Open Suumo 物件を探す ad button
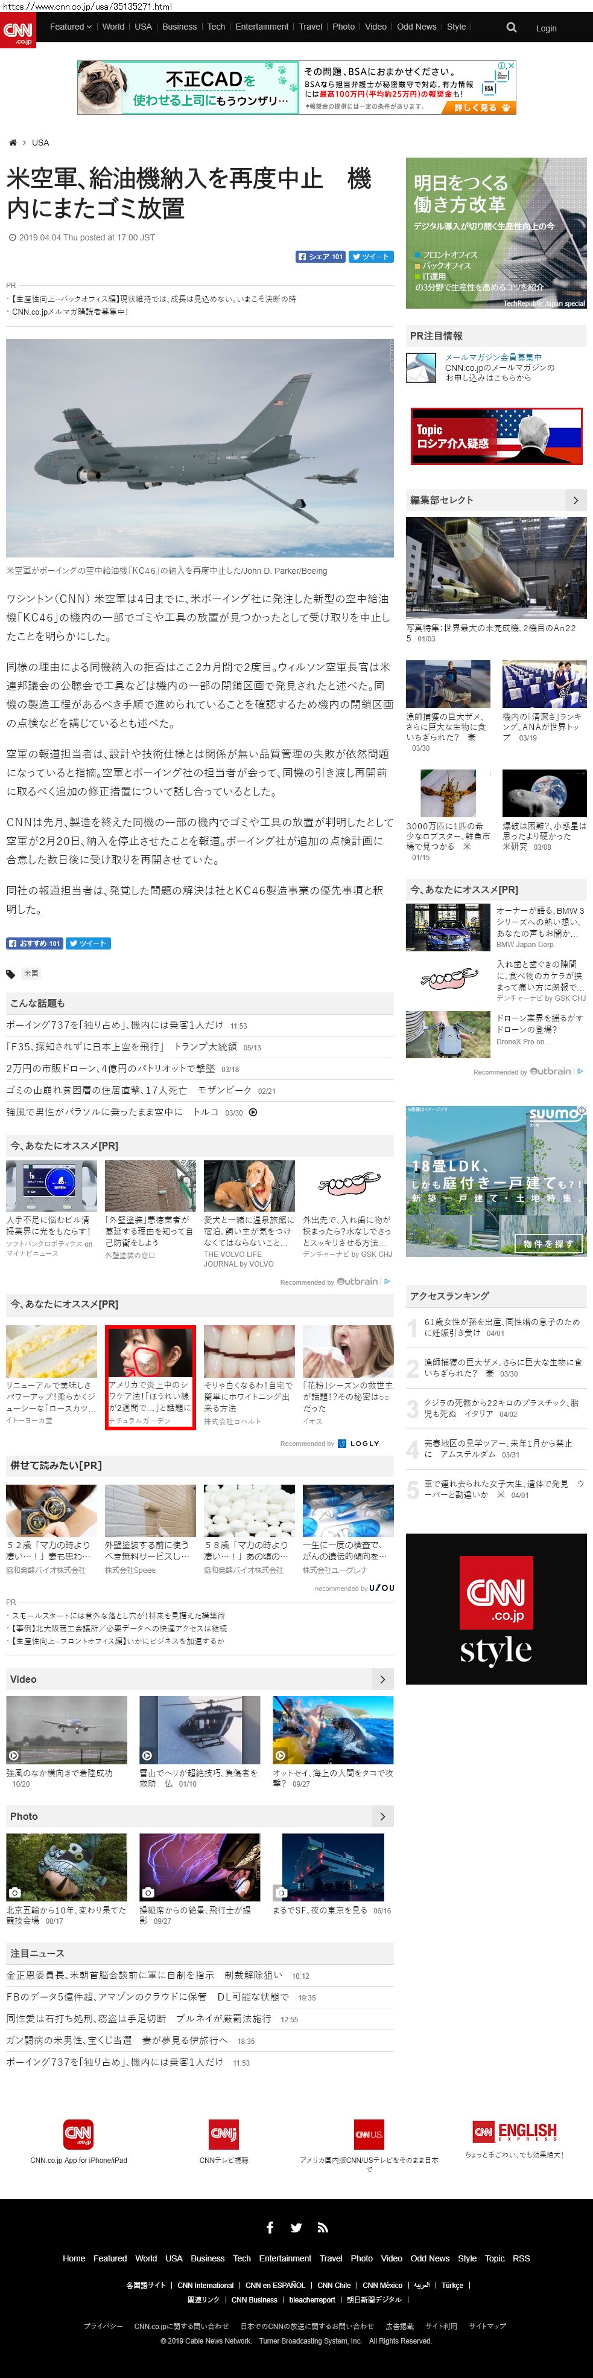593x2378 pixels. click(x=548, y=1244)
